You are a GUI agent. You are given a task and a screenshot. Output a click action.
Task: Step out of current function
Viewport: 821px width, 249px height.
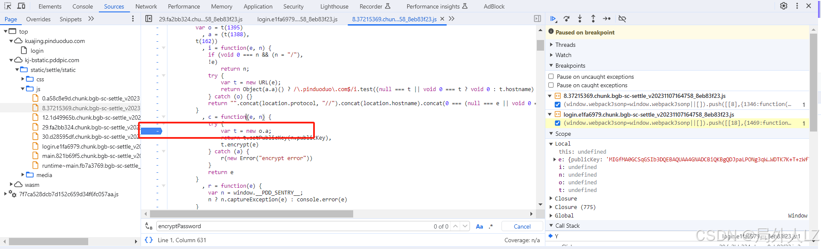(593, 19)
